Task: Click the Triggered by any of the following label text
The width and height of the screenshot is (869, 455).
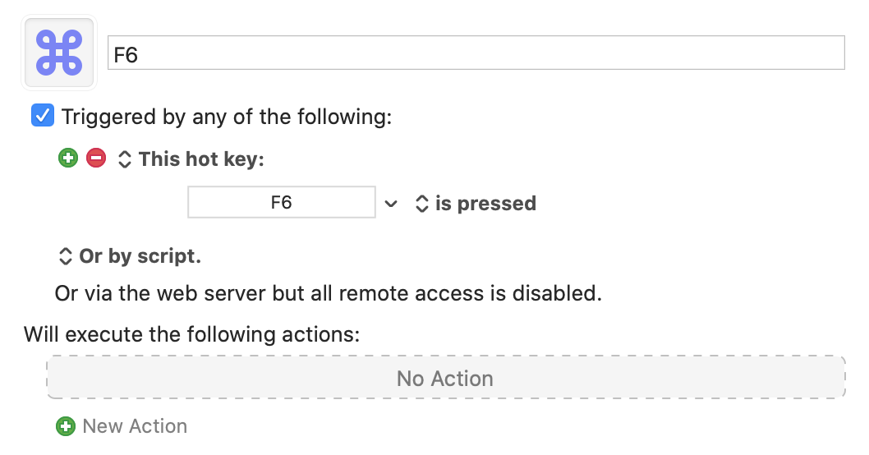Action: point(226,117)
